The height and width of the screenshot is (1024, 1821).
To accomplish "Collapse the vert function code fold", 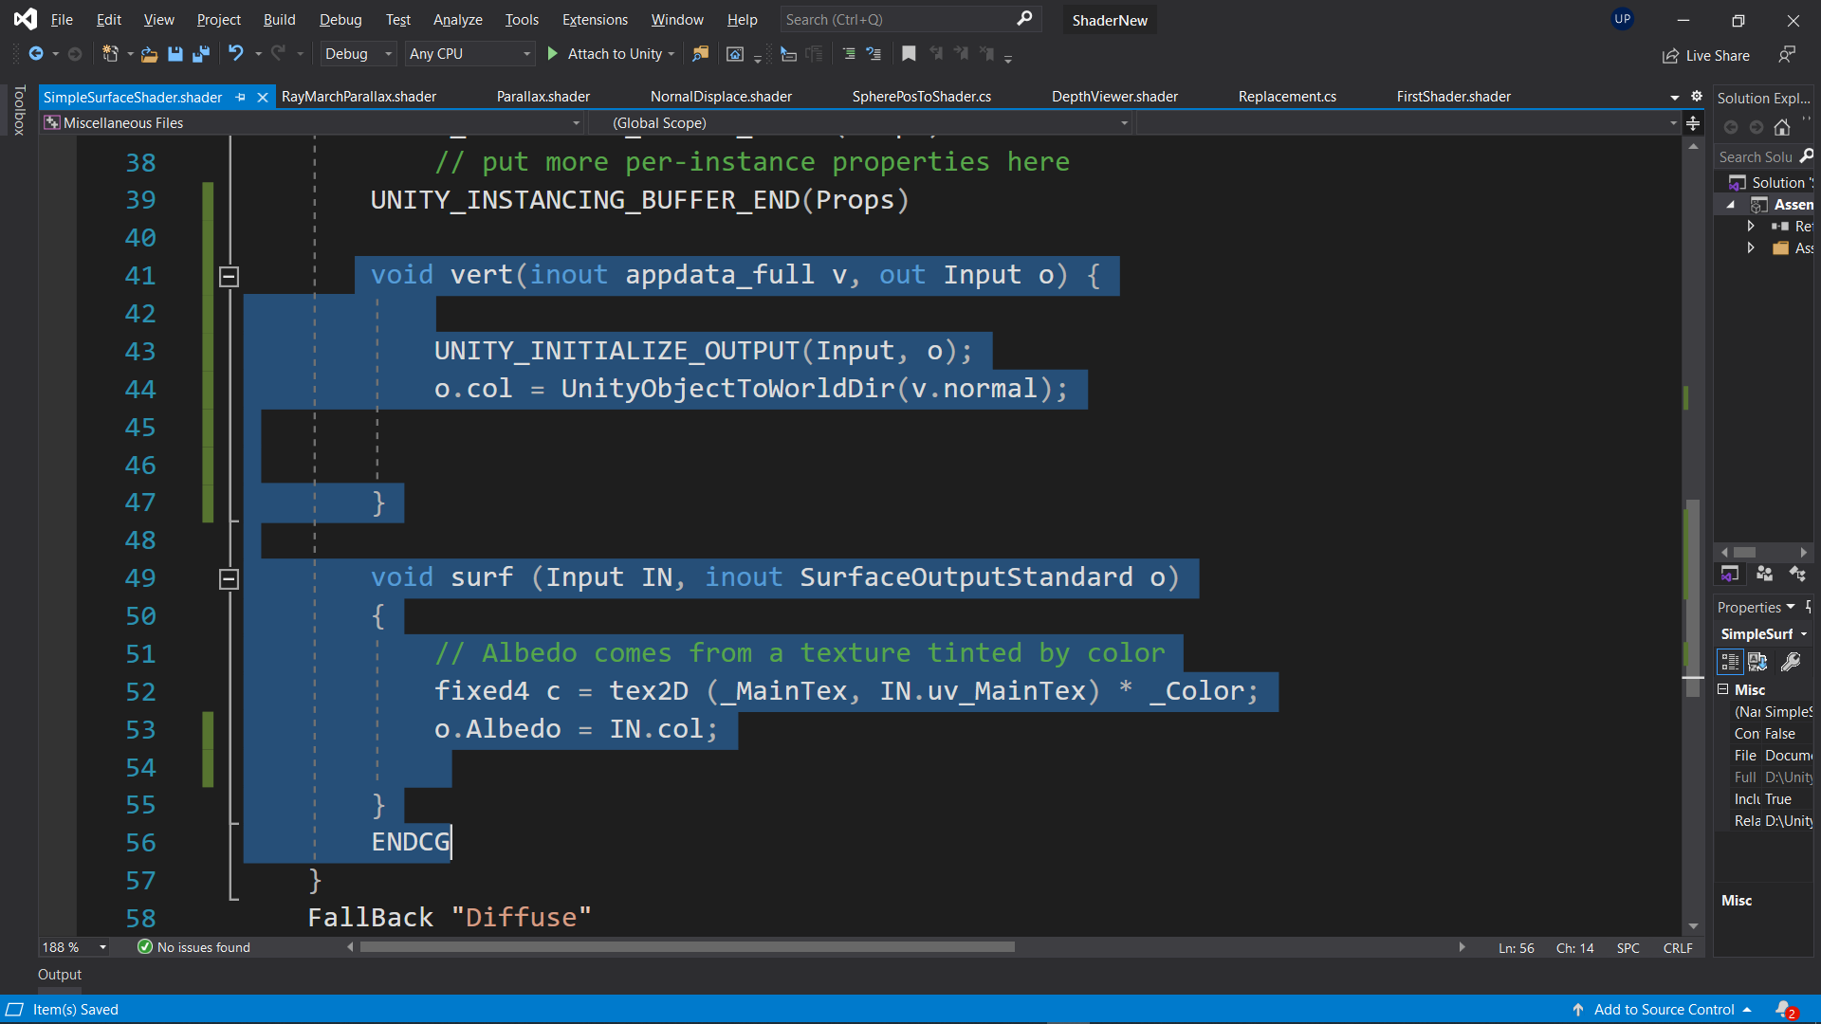I will [x=229, y=276].
